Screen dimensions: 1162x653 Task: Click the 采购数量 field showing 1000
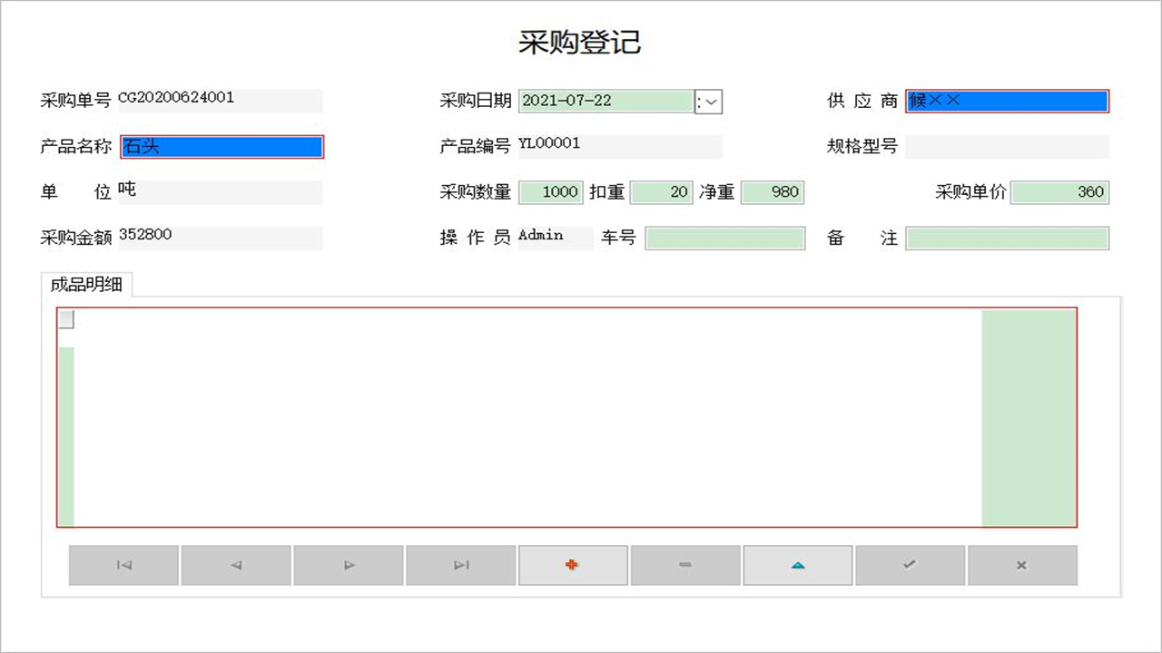click(551, 191)
